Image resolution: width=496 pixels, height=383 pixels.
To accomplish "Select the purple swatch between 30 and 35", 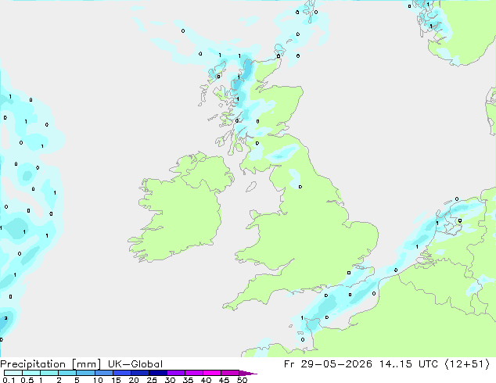I will (x=176, y=373).
